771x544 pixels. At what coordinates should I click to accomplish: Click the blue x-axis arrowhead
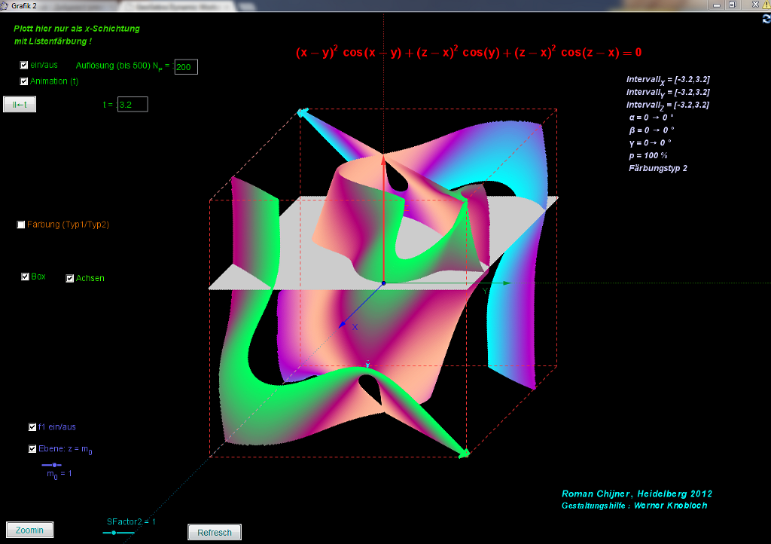click(x=342, y=325)
